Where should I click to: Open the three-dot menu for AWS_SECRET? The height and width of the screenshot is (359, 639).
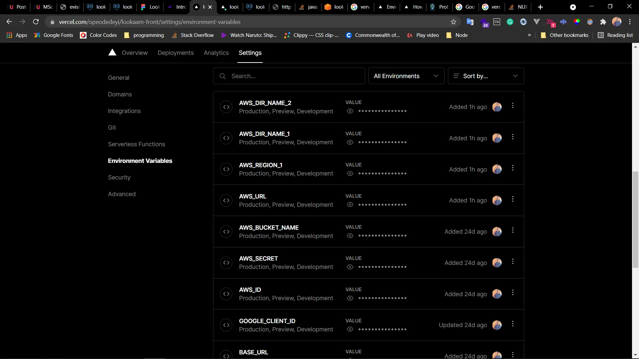pos(513,262)
